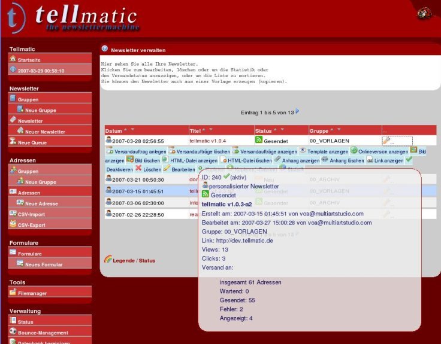Screen dimensions: 441x344
Task: Click the Filemanager folder icon
Action: tap(13, 292)
